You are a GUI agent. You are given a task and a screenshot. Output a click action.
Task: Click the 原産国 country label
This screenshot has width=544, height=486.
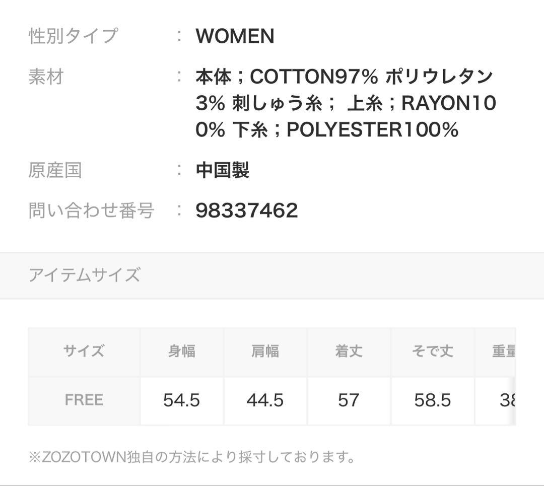[55, 170]
